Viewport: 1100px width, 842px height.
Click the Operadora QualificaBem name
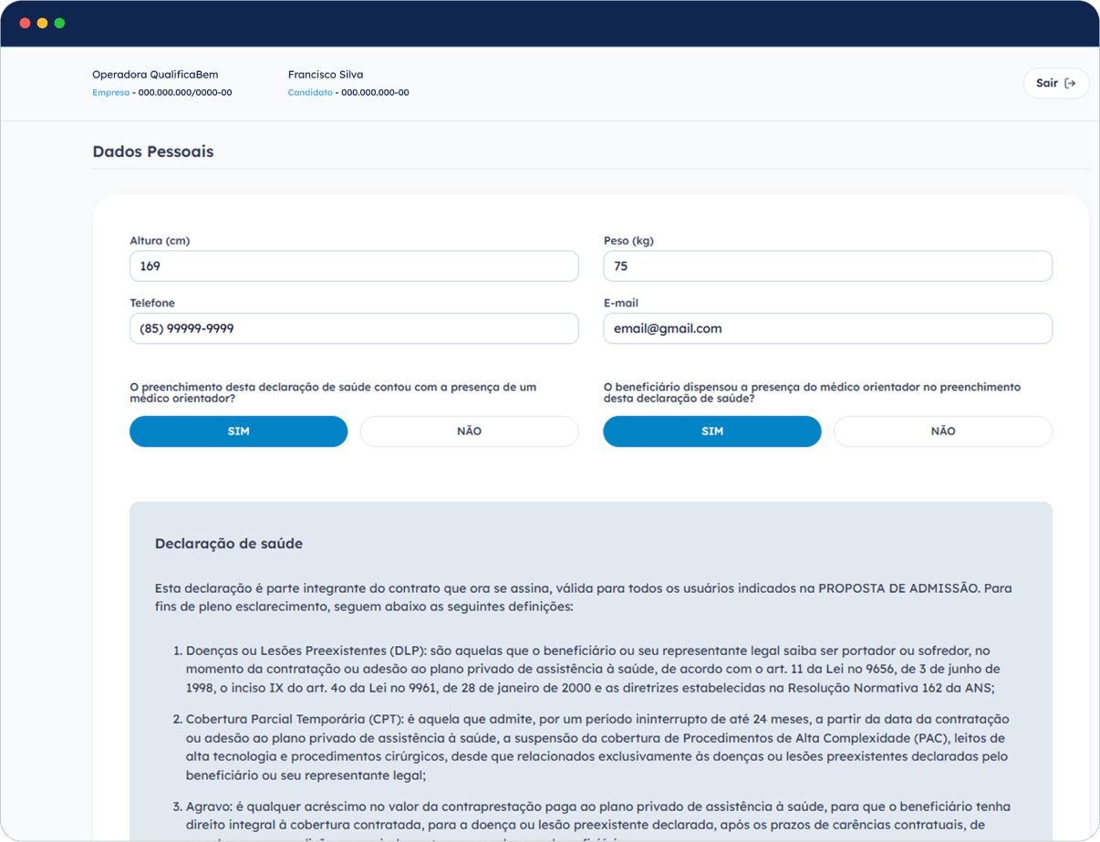pos(155,75)
